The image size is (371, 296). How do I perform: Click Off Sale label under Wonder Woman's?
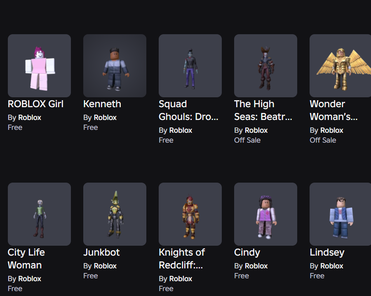tap(323, 140)
